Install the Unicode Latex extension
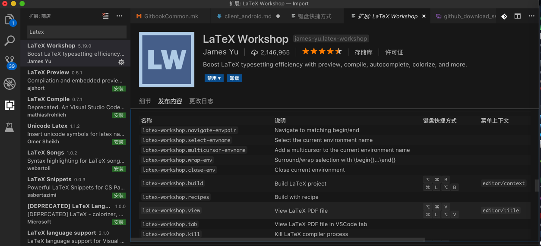 [x=119, y=142]
